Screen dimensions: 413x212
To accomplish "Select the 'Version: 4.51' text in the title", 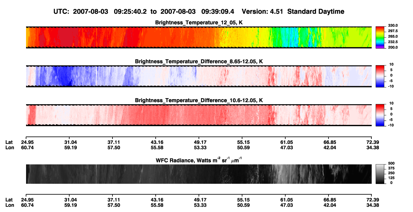I will pos(262,11).
